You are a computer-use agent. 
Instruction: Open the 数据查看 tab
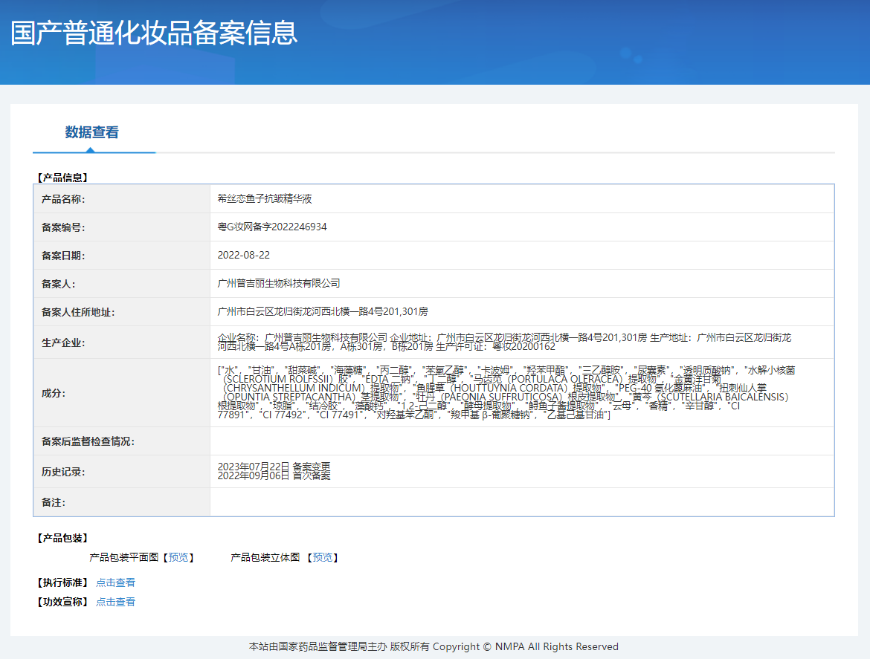pyautogui.click(x=91, y=133)
